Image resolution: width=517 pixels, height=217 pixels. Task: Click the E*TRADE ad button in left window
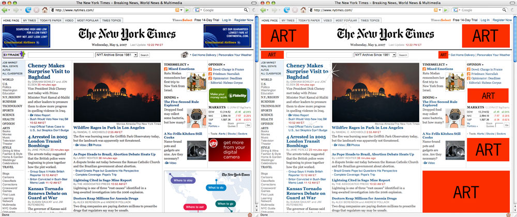point(14,54)
